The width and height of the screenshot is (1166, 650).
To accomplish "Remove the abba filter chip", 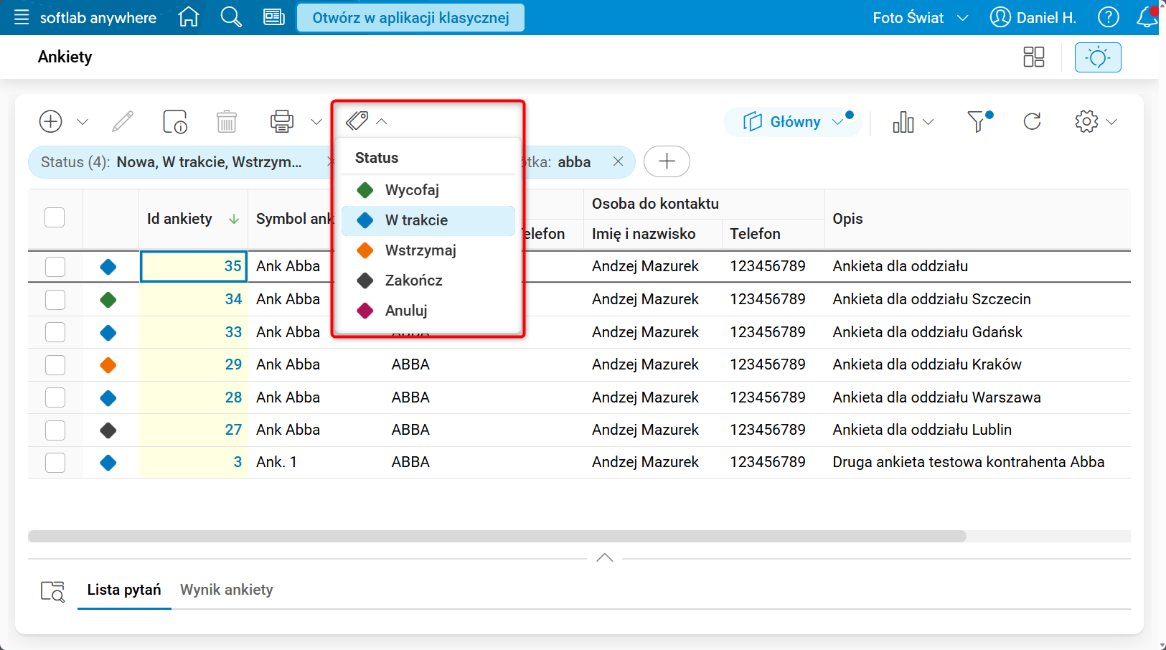I will click(618, 162).
